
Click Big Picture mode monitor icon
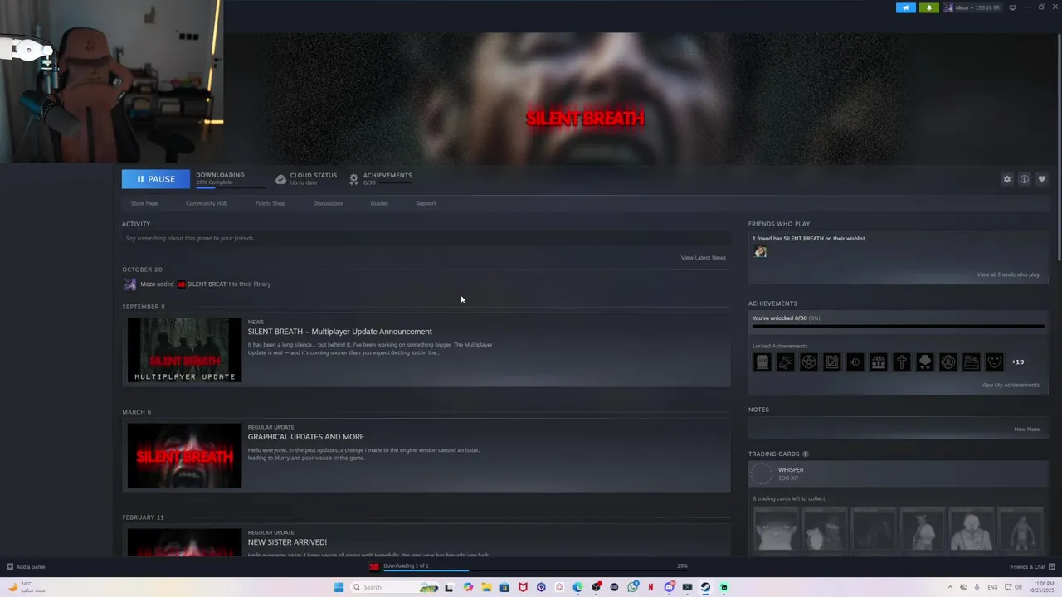pos(1012,7)
